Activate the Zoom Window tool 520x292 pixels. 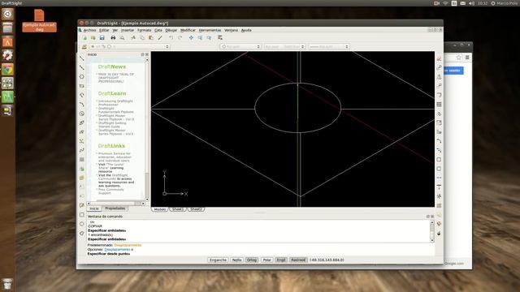click(200, 38)
